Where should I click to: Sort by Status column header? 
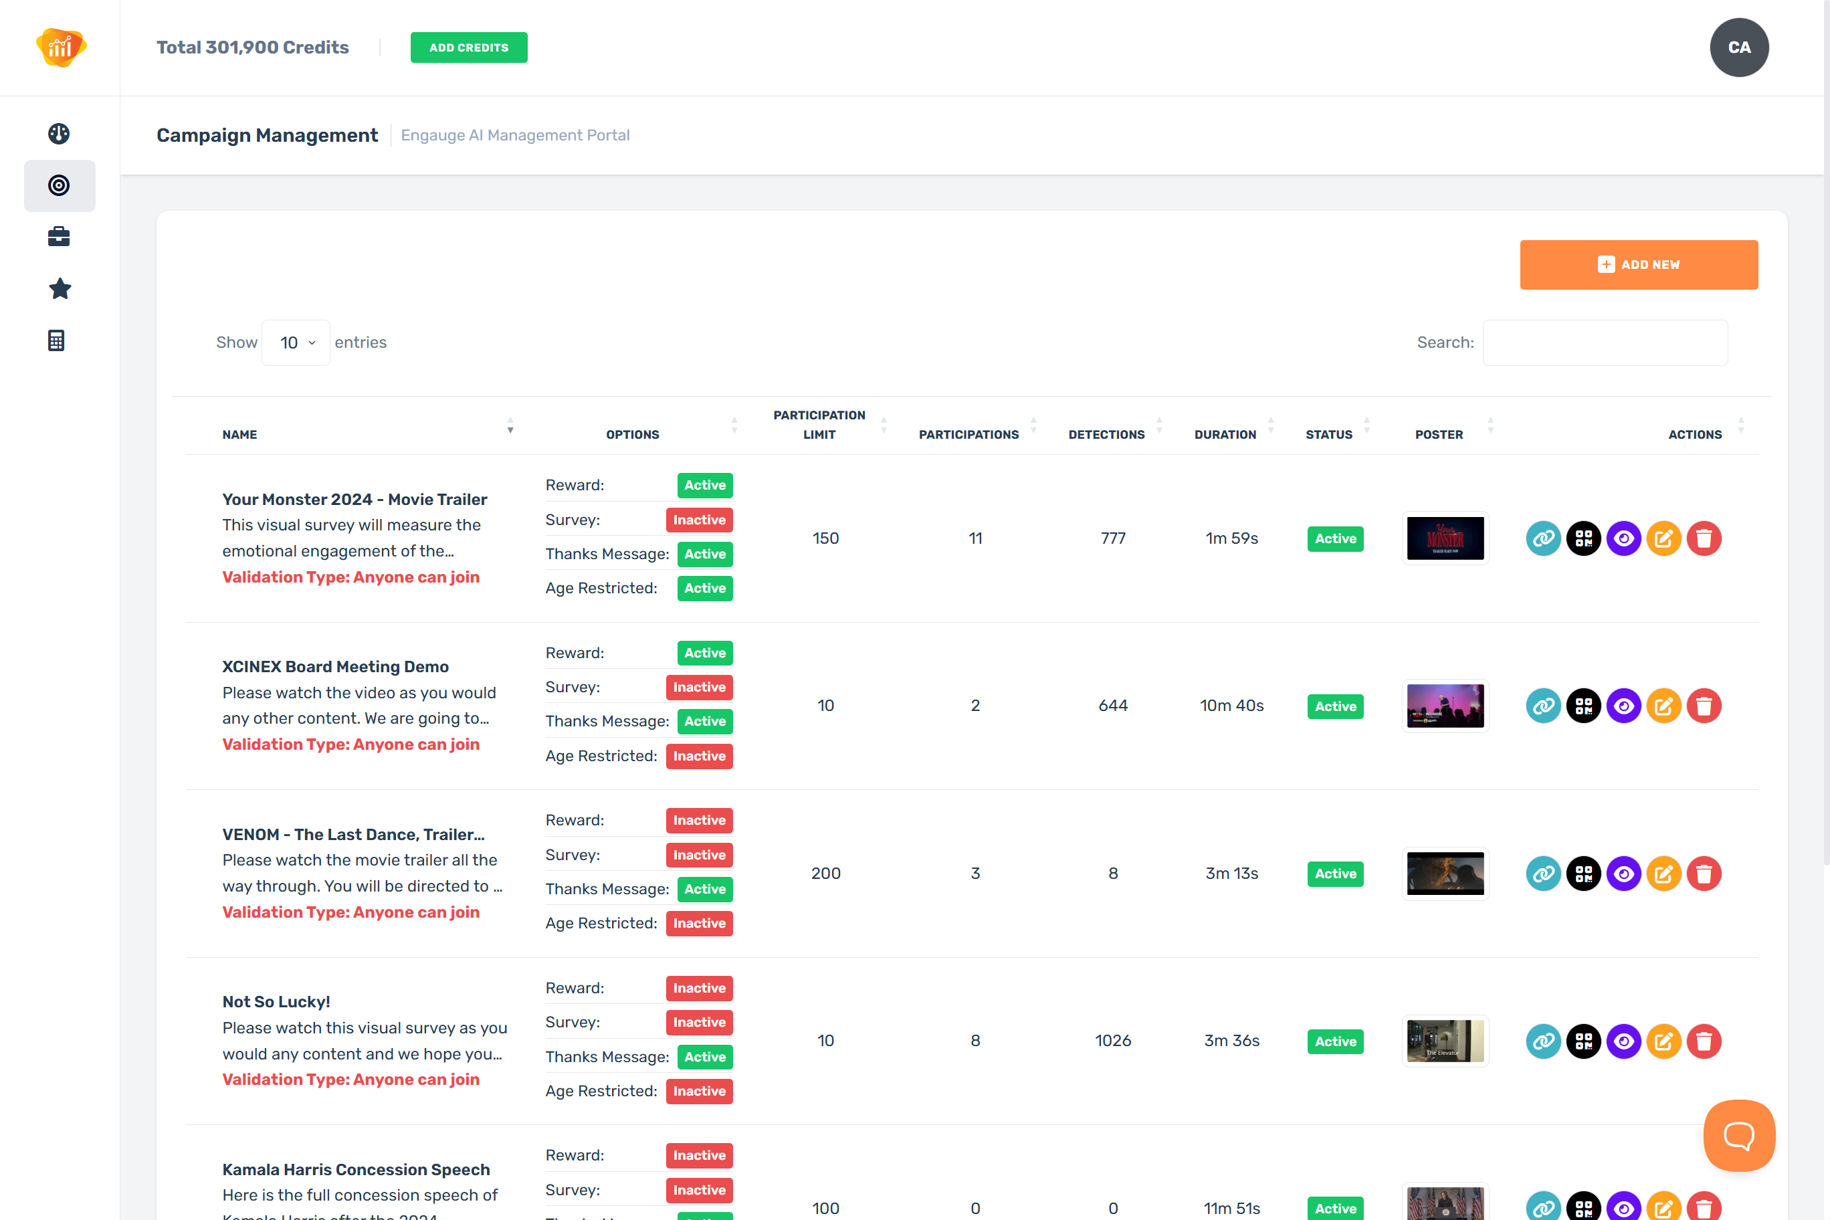point(1328,434)
